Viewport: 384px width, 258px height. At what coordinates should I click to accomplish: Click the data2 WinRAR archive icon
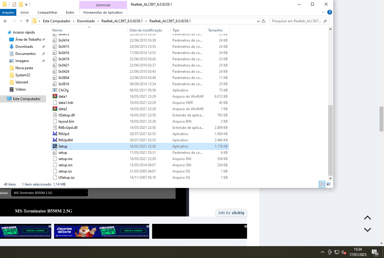point(55,109)
